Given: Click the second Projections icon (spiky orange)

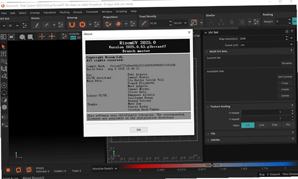Looking at the screenshot, I should [x=118, y=24].
